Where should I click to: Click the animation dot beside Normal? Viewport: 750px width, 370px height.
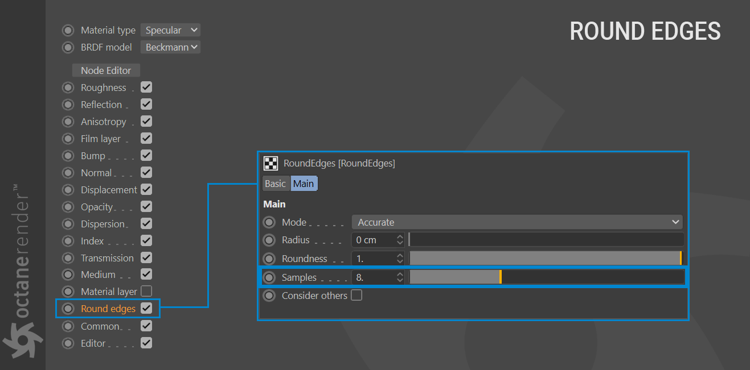[x=68, y=173]
